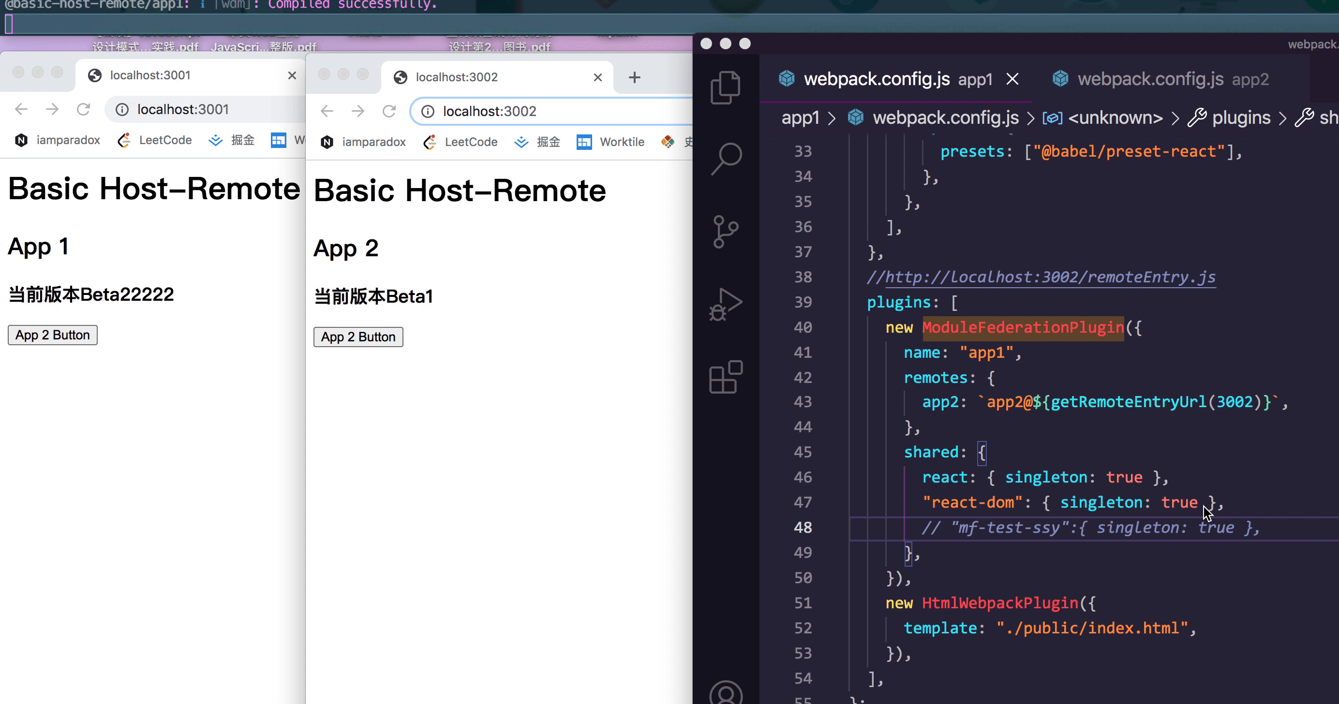The width and height of the screenshot is (1339, 704).
Task: Click the plugins key on line 39
Action: pyautogui.click(x=899, y=302)
